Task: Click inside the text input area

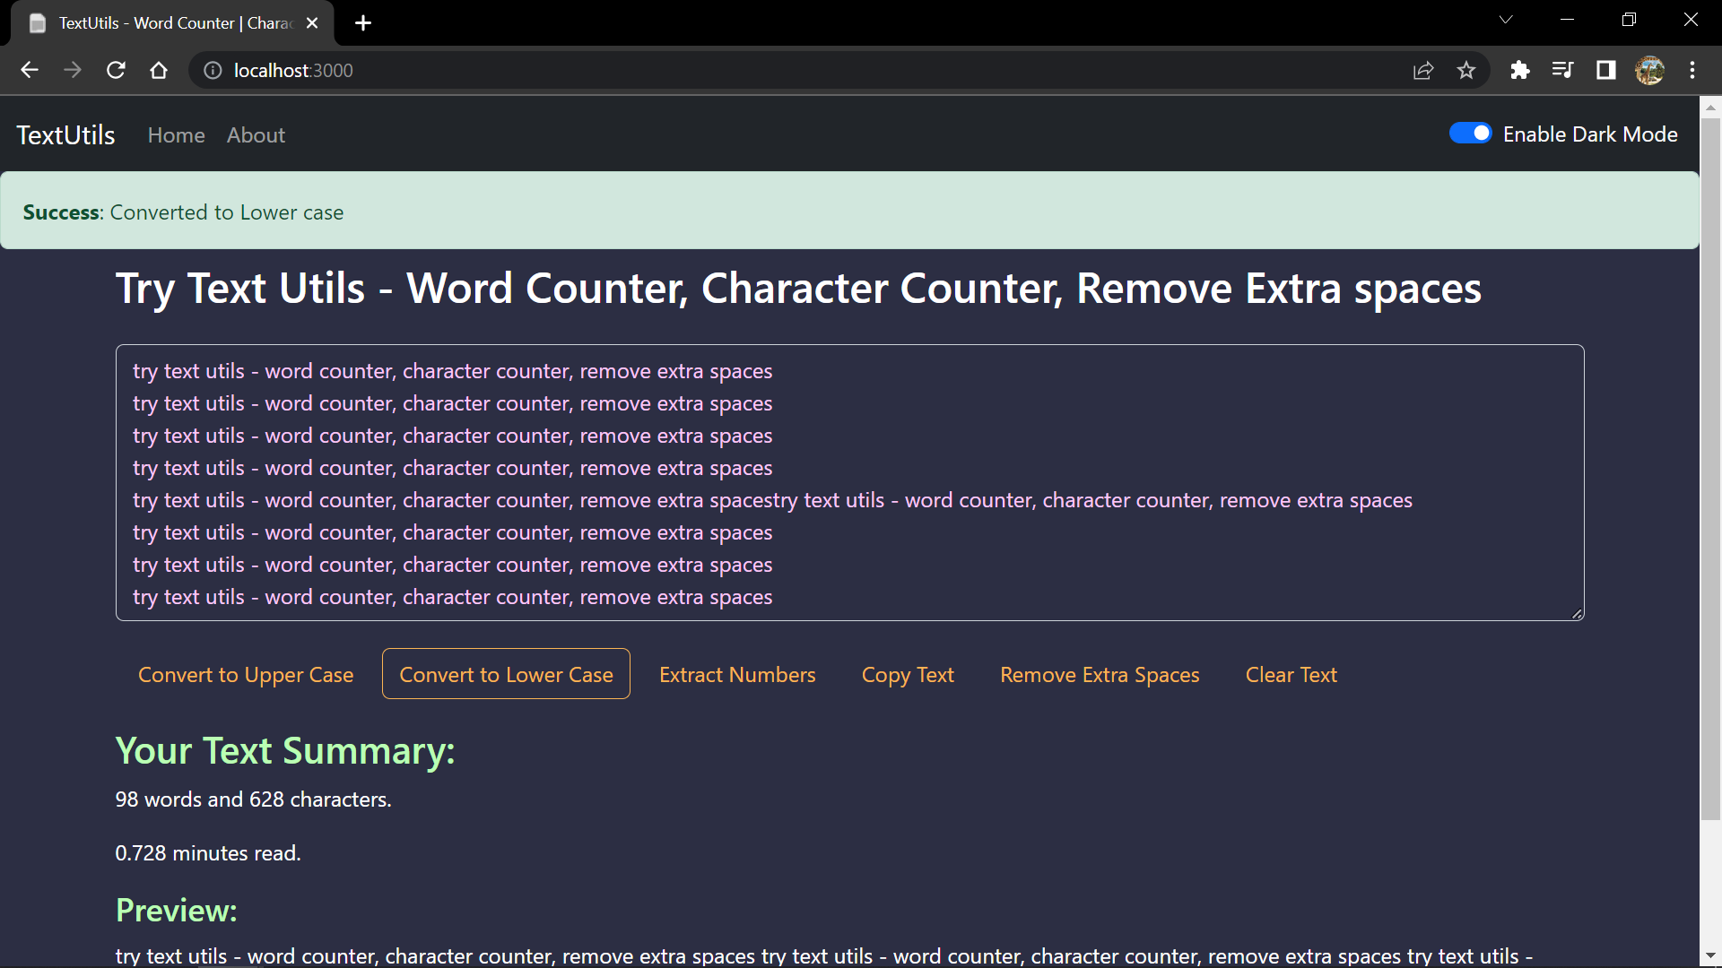Action: coord(850,482)
